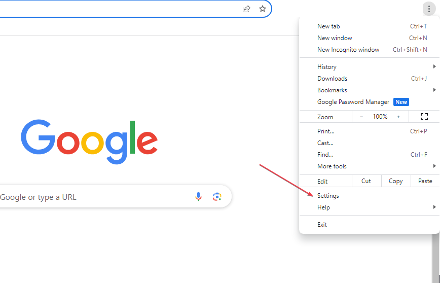This screenshot has height=283, width=440.
Task: Click the three-dot Chrome menu button
Action: coord(429,9)
